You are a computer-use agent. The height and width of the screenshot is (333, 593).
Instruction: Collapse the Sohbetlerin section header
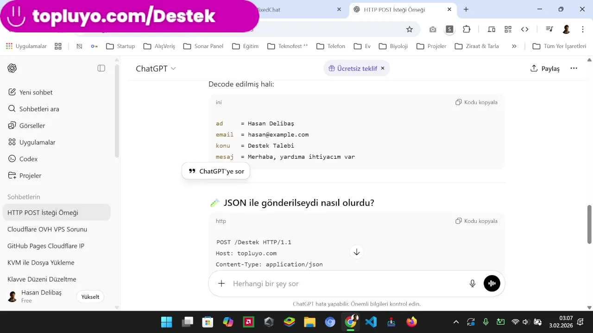(x=24, y=197)
